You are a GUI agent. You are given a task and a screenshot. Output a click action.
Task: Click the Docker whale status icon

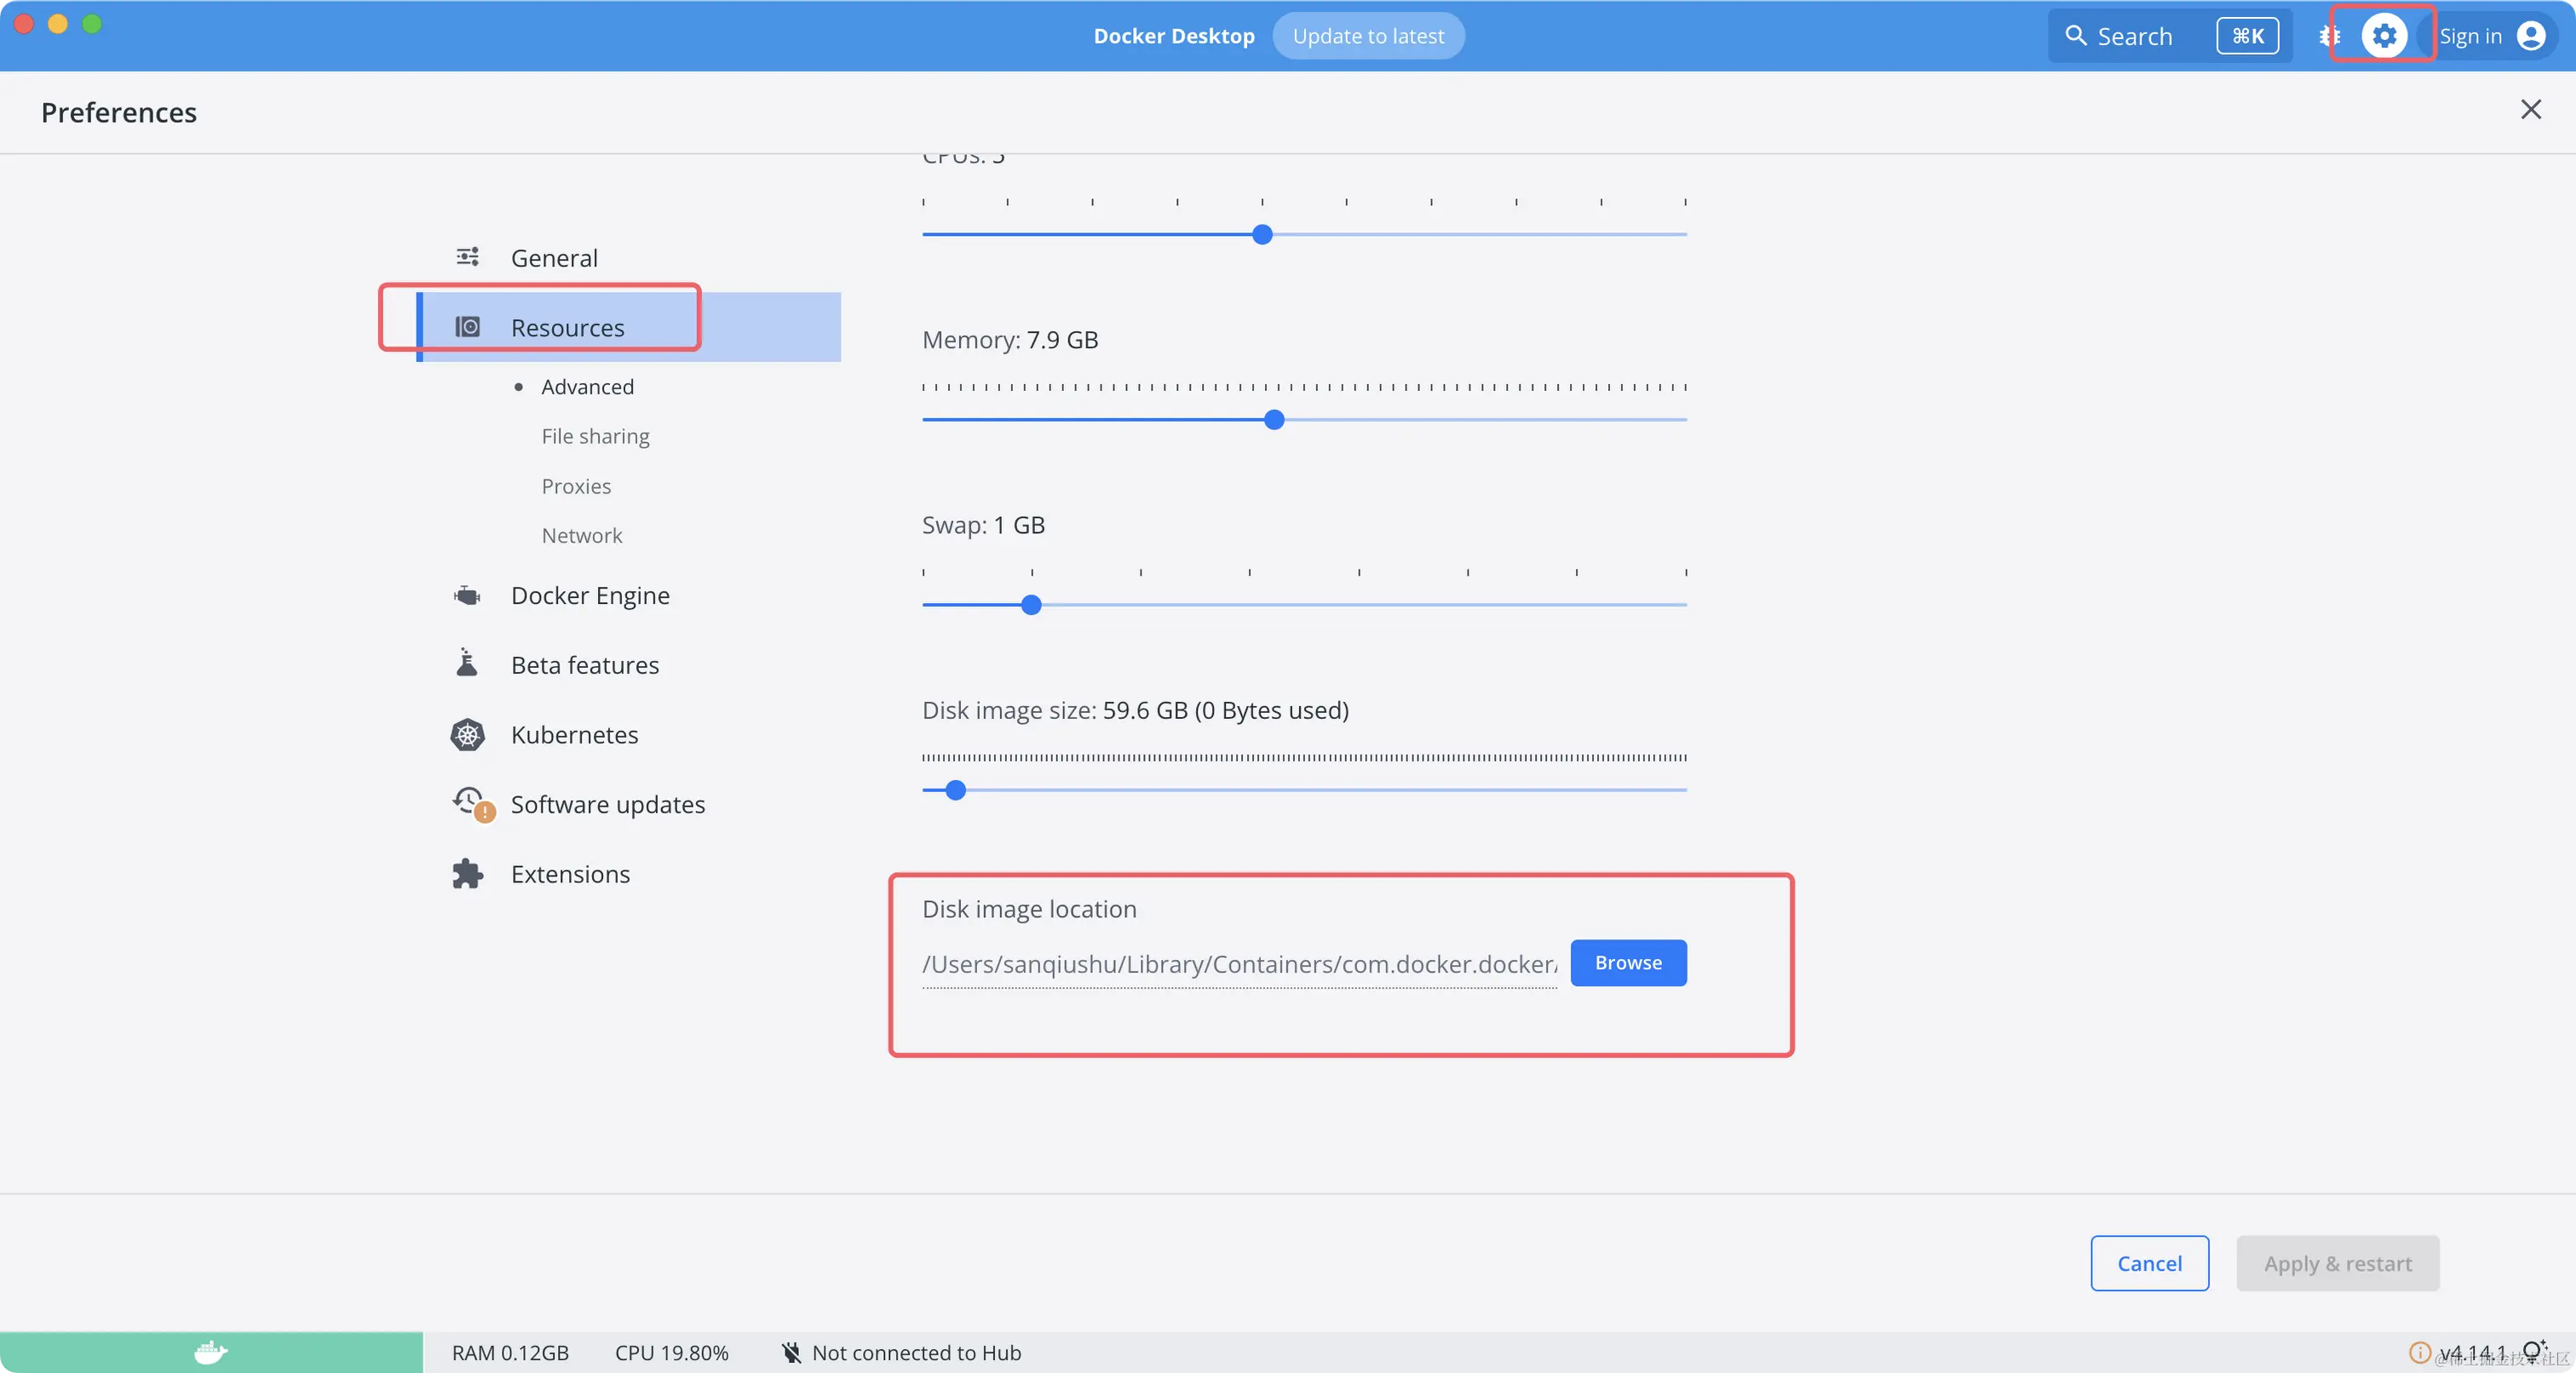click(x=210, y=1352)
